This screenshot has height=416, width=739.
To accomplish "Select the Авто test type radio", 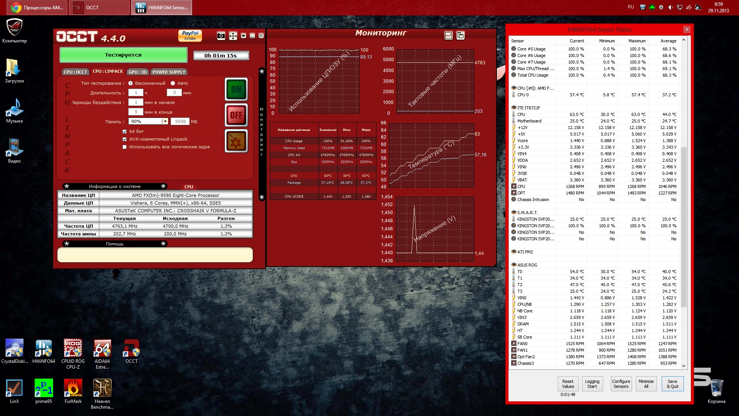I will click(x=173, y=83).
